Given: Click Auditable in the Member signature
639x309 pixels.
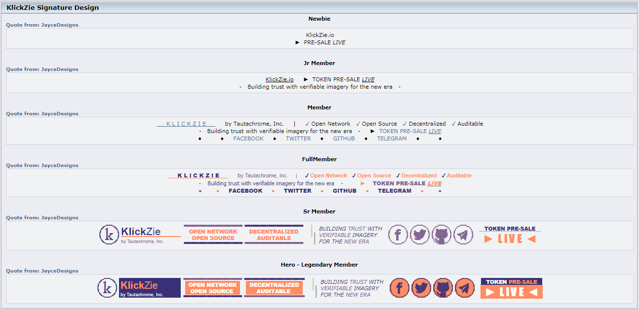Looking at the screenshot, I should click(470, 124).
